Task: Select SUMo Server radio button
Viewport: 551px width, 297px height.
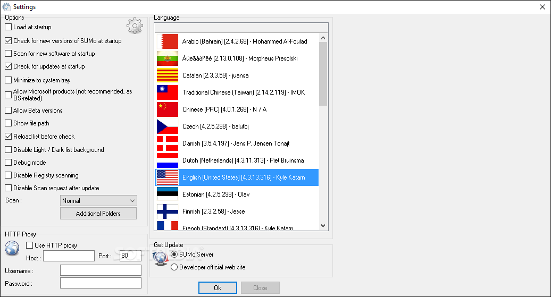Action: 174,254
